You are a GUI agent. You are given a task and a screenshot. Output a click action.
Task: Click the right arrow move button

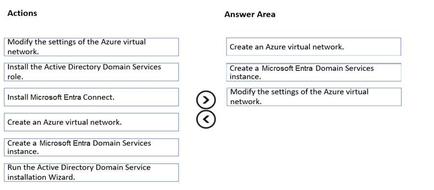[x=205, y=100]
